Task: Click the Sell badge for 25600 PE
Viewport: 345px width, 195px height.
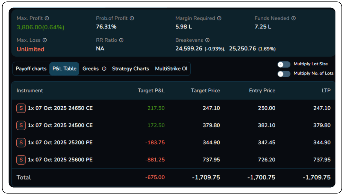Action: 21,160
